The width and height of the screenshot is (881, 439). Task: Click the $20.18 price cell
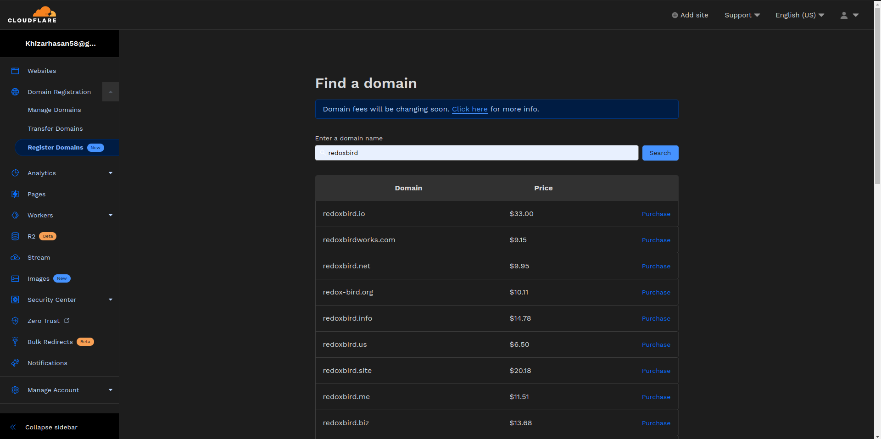pos(520,371)
